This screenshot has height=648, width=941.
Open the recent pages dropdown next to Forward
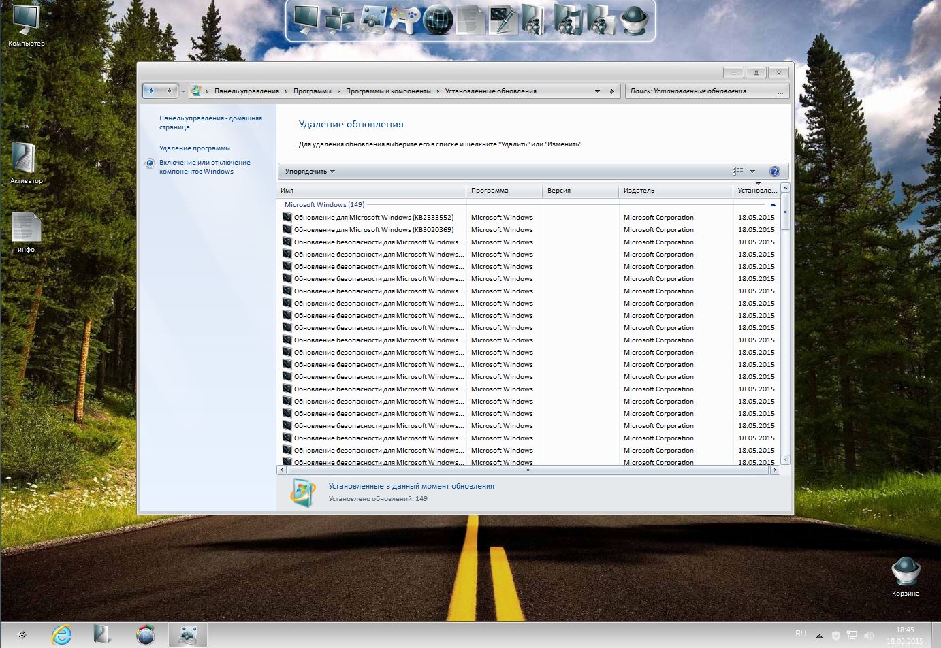tap(183, 91)
